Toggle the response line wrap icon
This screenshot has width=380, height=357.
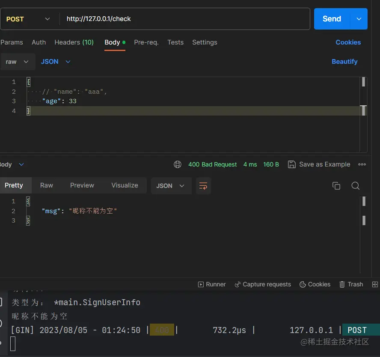pos(203,186)
